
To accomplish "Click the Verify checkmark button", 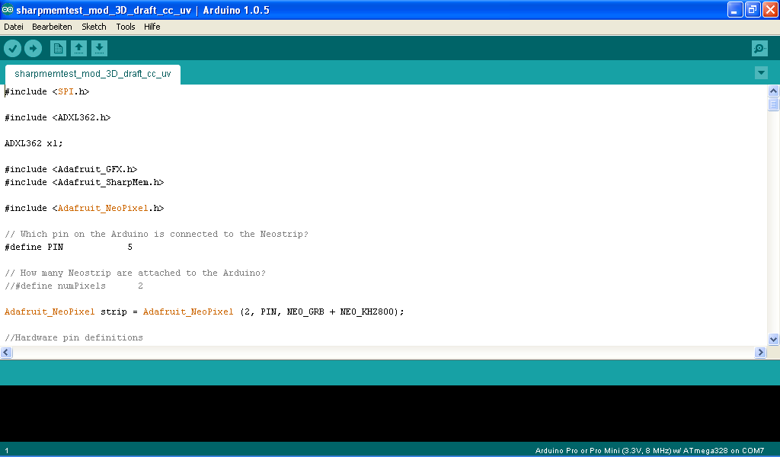I will tap(12, 48).
